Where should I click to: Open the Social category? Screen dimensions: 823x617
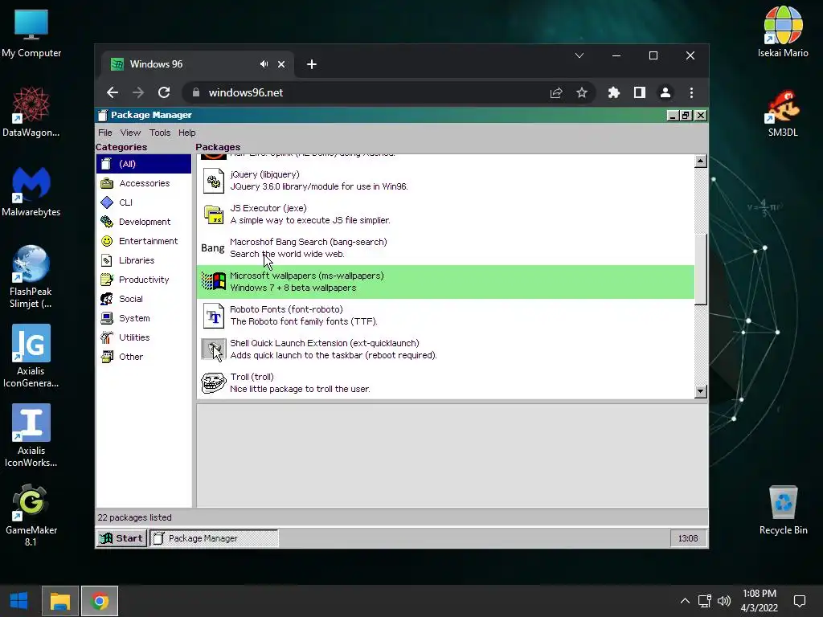tap(143, 299)
